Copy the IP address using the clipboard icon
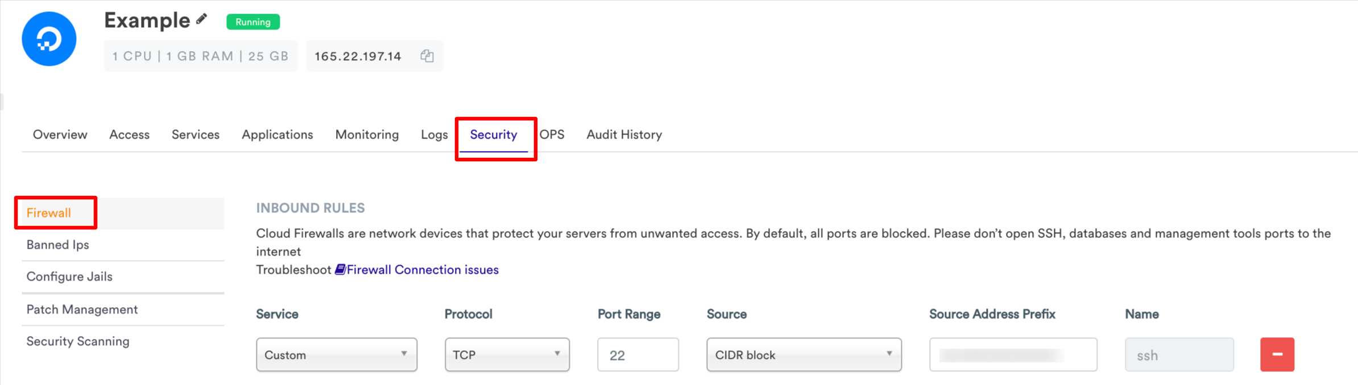 click(427, 56)
